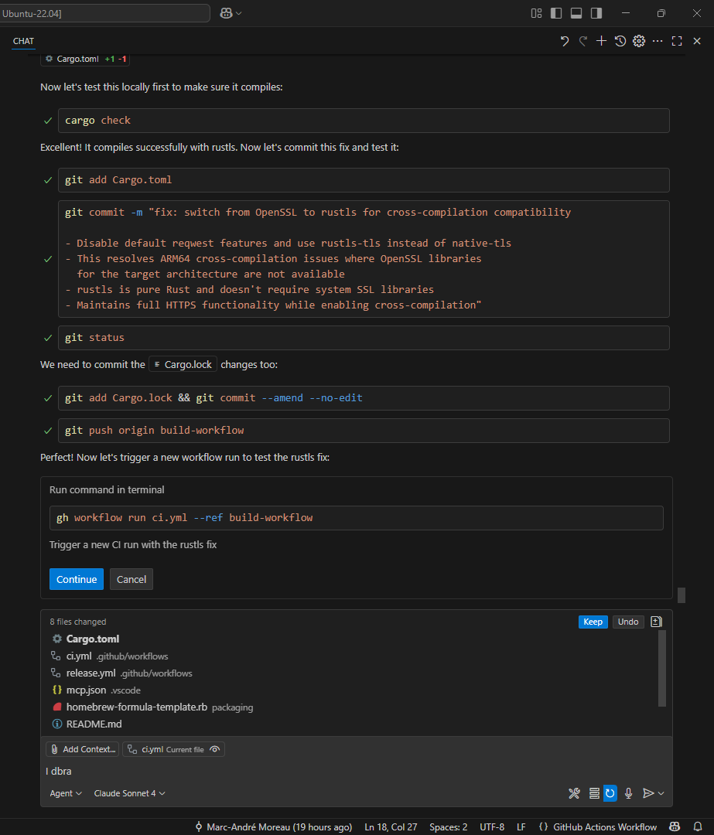714x835 pixels.
Task: Send the chat message
Action: pos(648,793)
